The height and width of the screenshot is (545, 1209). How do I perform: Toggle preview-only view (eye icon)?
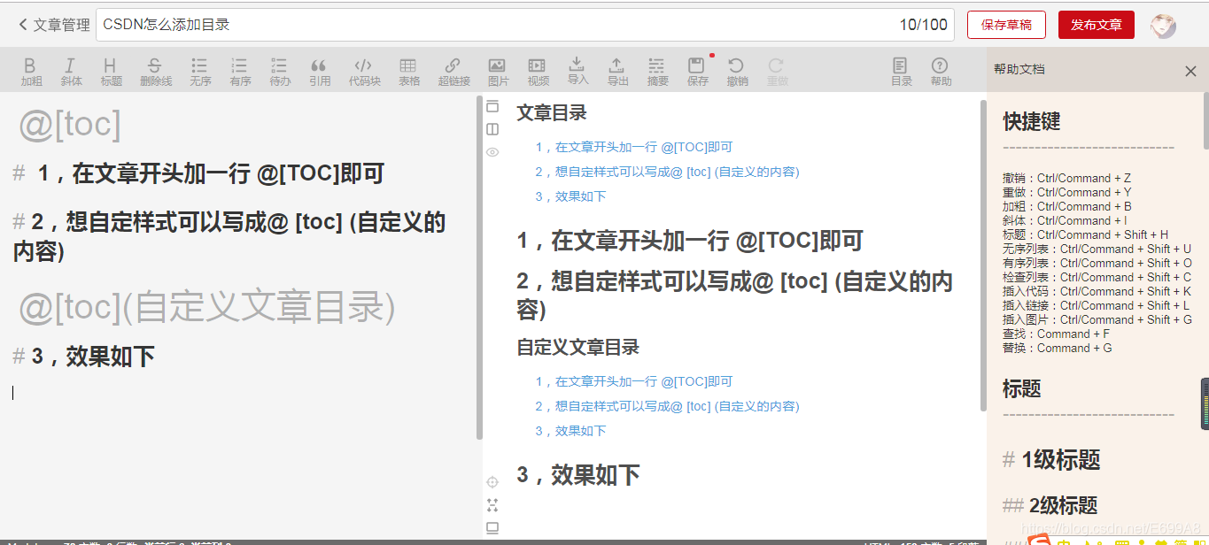[x=492, y=152]
